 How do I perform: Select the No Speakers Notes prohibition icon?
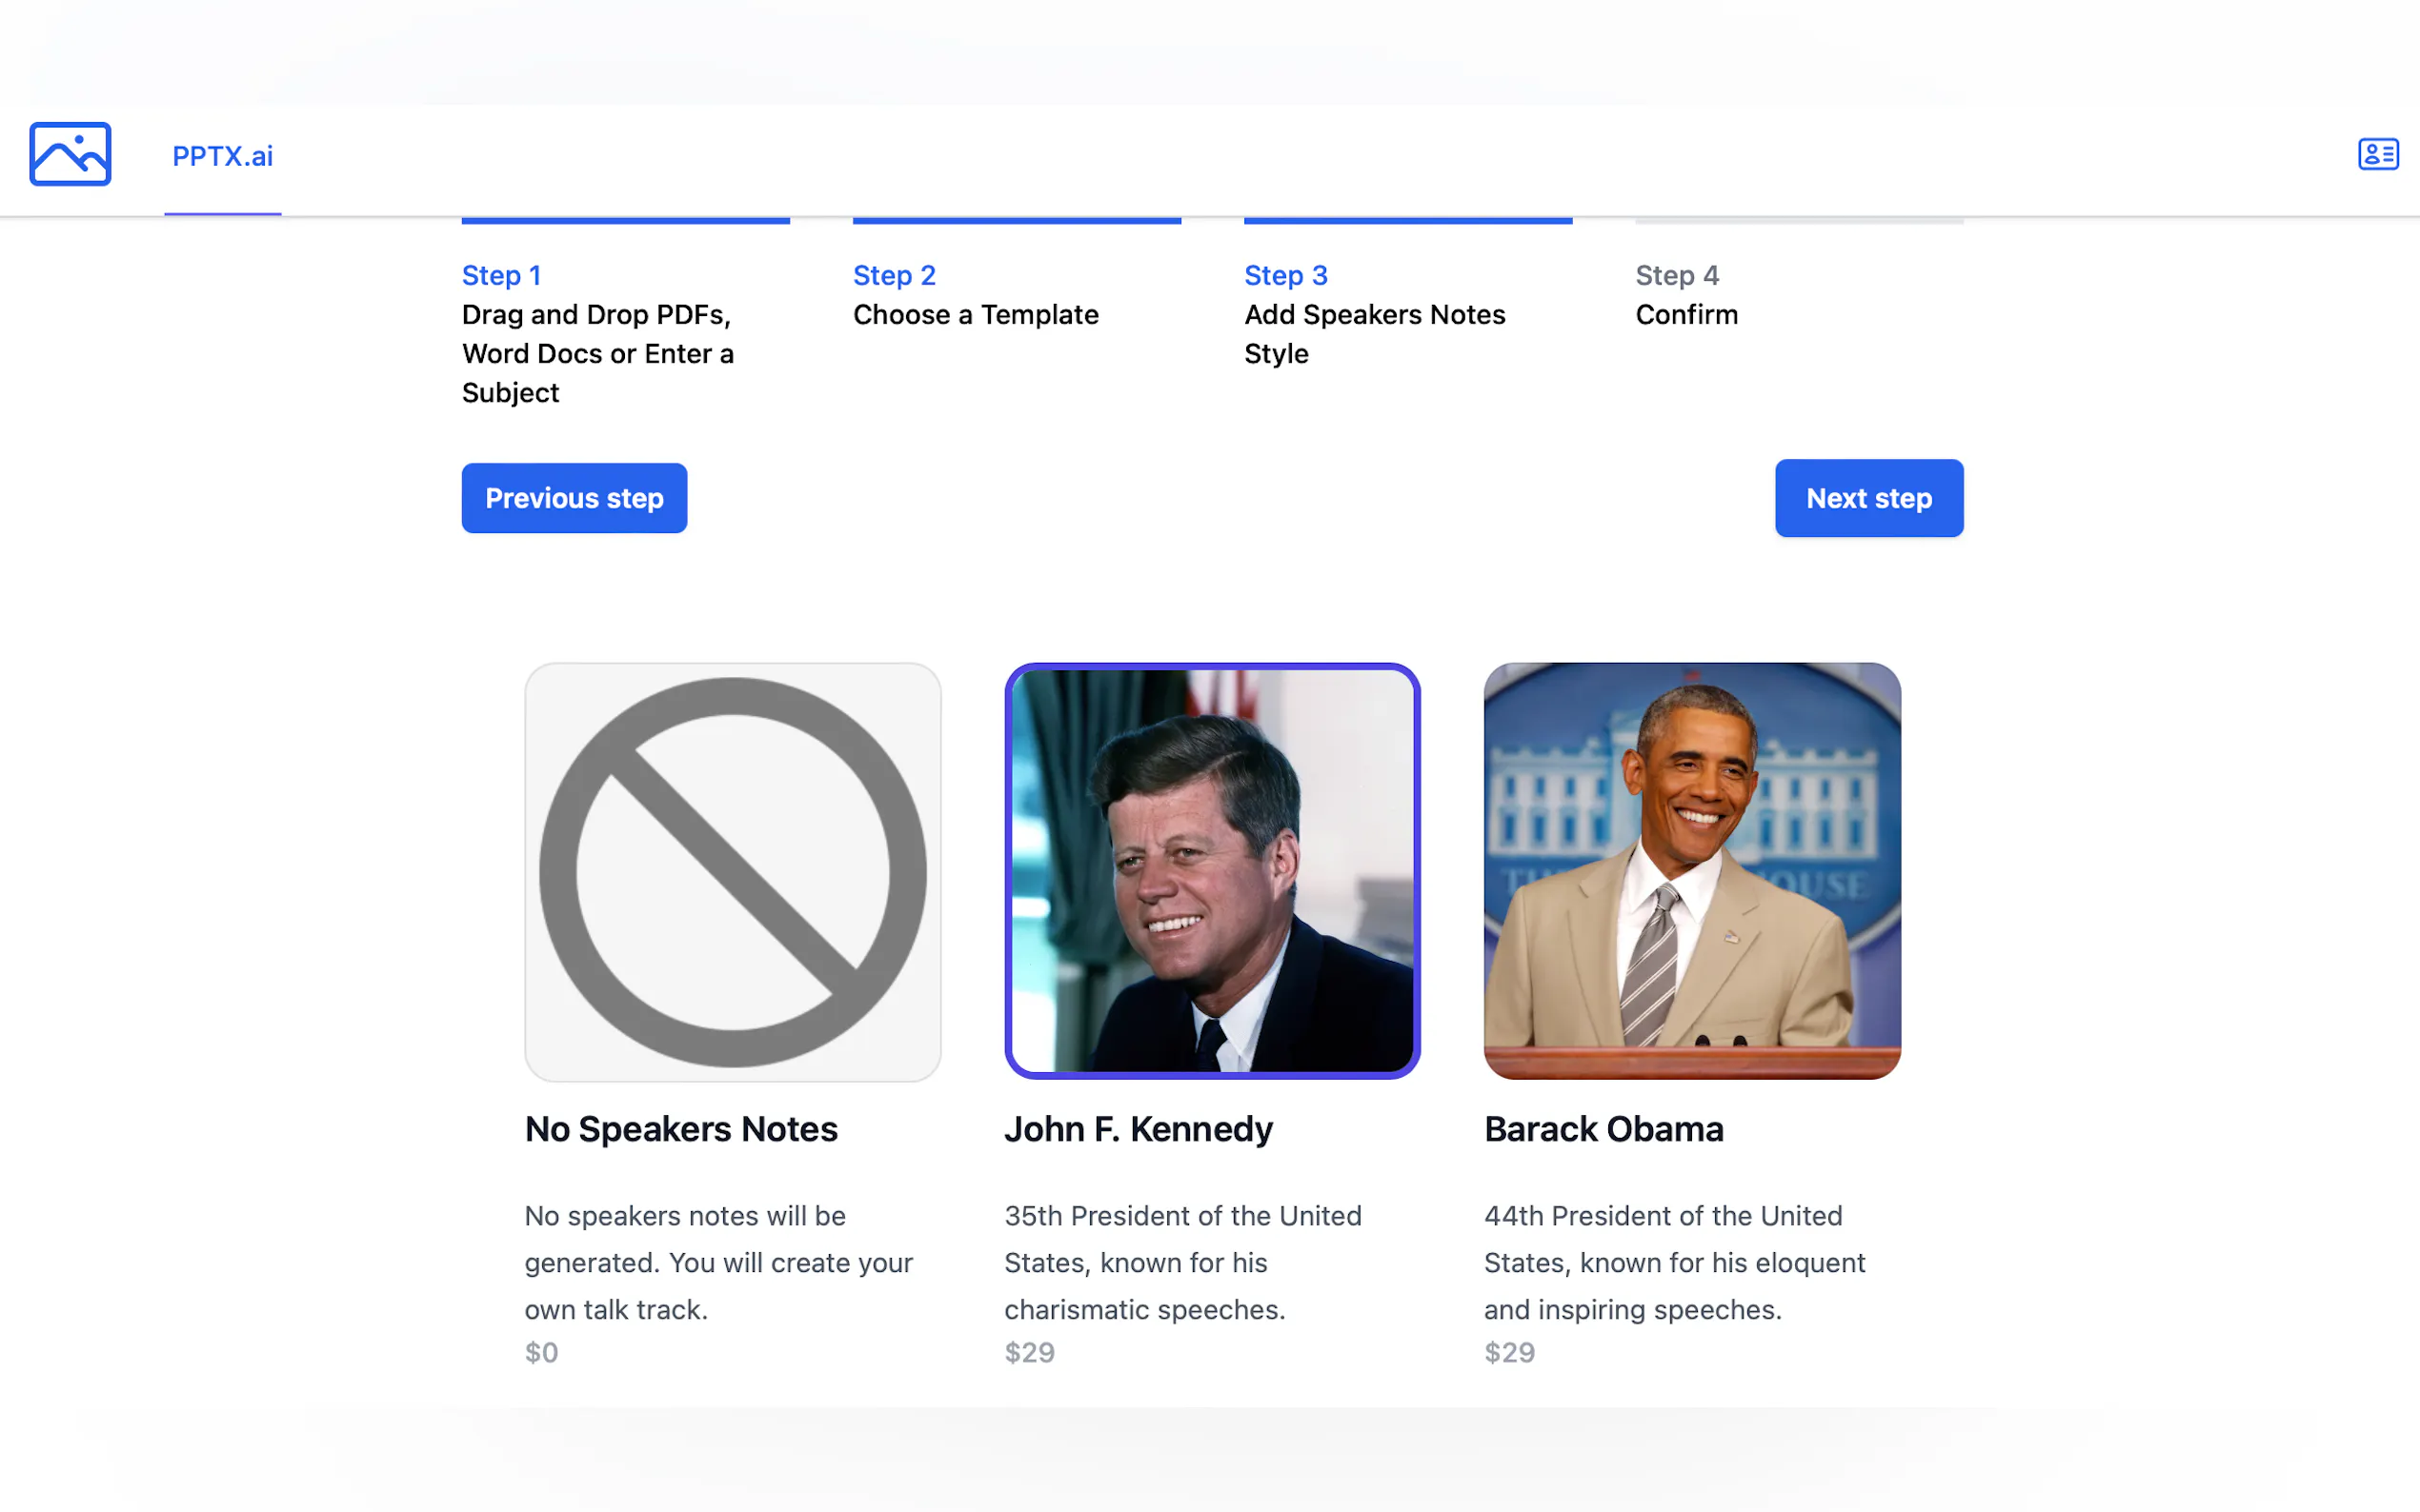733,871
